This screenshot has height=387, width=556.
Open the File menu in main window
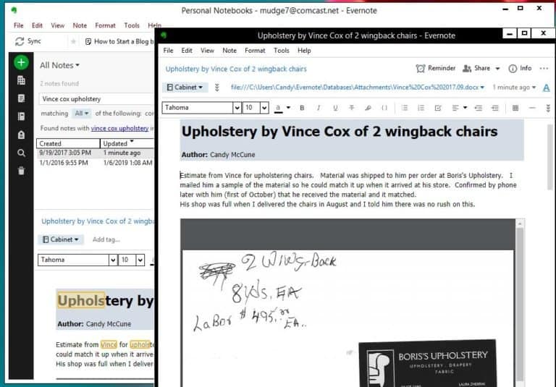[x=18, y=25]
